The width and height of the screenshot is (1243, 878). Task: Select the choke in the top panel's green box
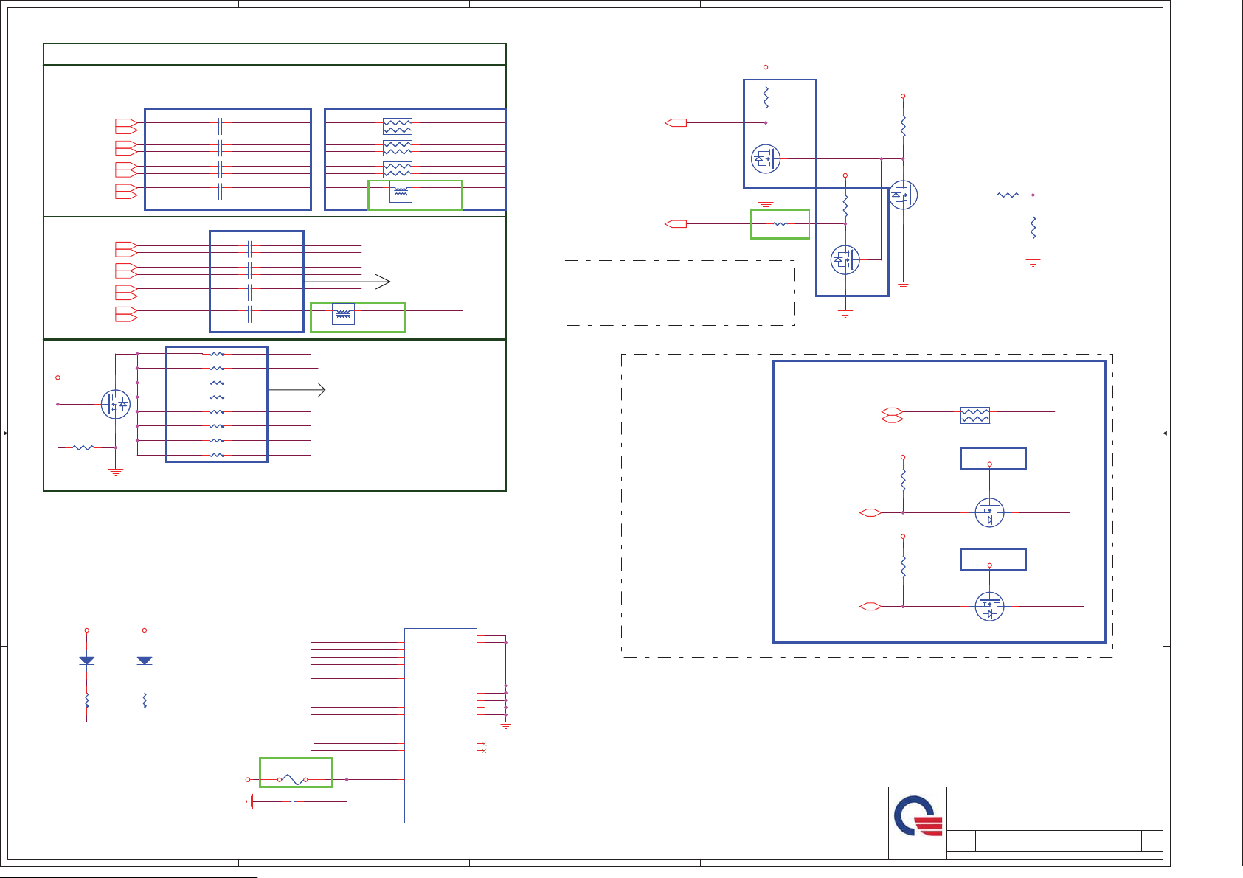(401, 192)
